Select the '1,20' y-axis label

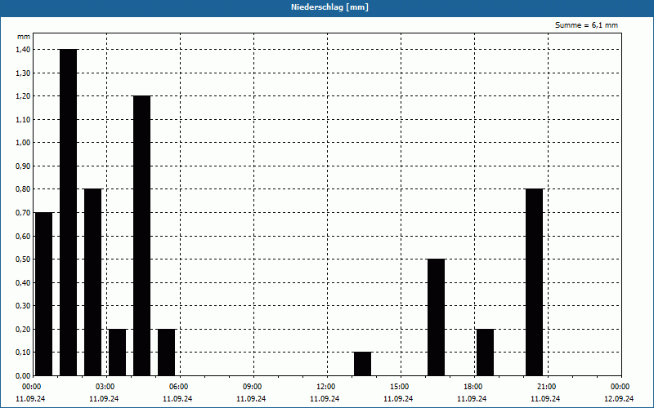pos(23,96)
